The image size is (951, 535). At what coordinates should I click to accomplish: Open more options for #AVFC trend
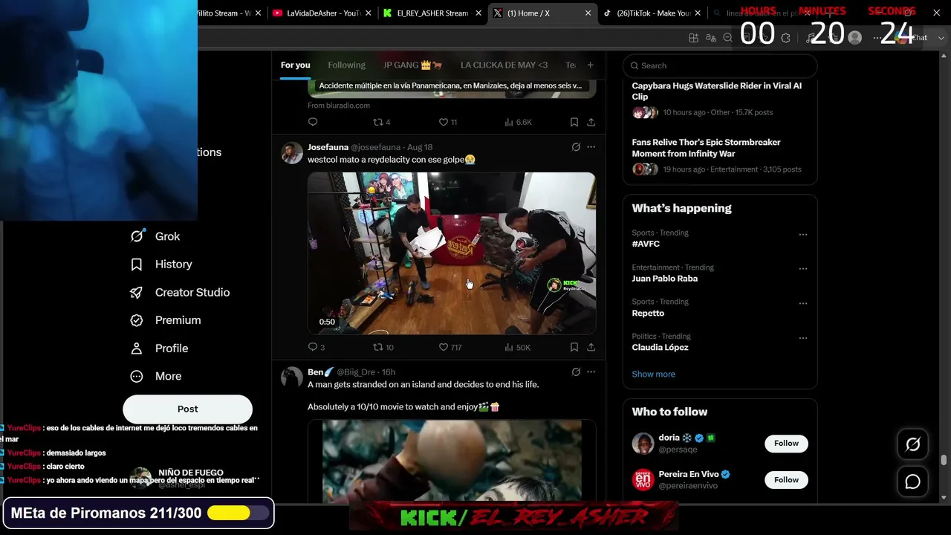click(x=803, y=234)
